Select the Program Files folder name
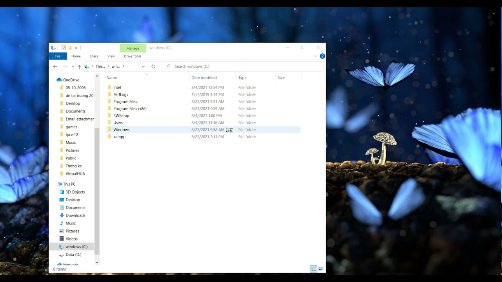The image size is (502, 282). point(125,102)
